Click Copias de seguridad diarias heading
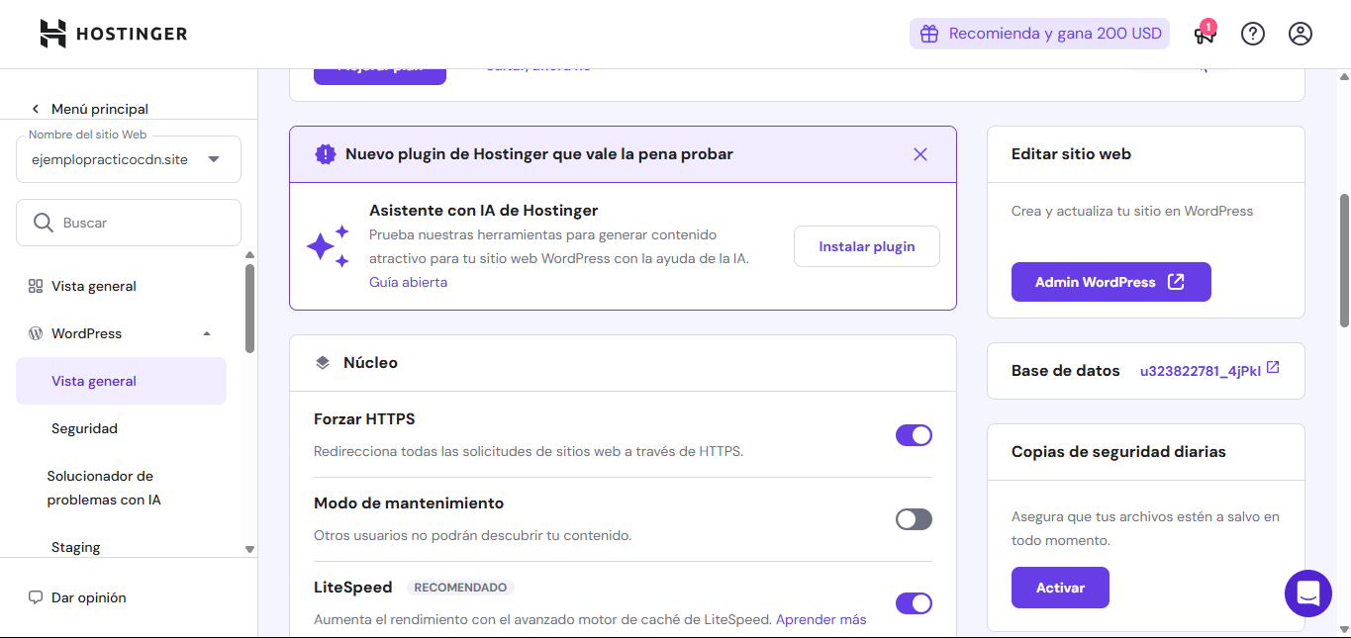 coord(1118,452)
